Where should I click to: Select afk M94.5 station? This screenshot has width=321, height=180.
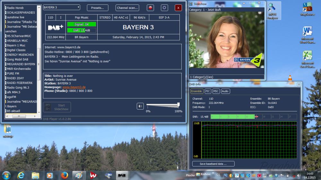click(x=13, y=92)
